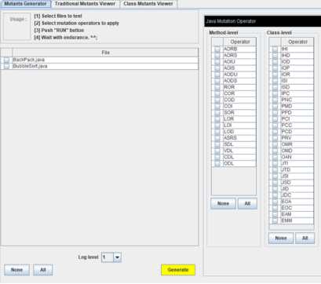Select the ODL operator checkbox
This screenshot has width=321, height=284.
[x=217, y=163]
